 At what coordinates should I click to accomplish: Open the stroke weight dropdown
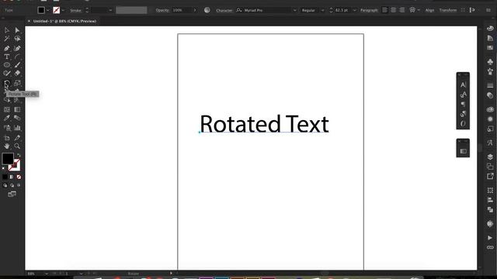(110, 10)
